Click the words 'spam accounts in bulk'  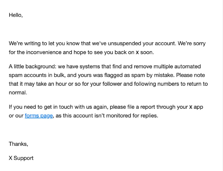pyautogui.click(x=37, y=75)
